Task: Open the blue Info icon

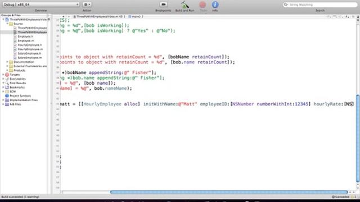Action: click(x=215, y=4)
